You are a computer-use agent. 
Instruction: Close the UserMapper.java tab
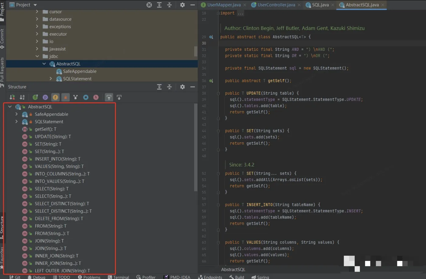point(245,5)
